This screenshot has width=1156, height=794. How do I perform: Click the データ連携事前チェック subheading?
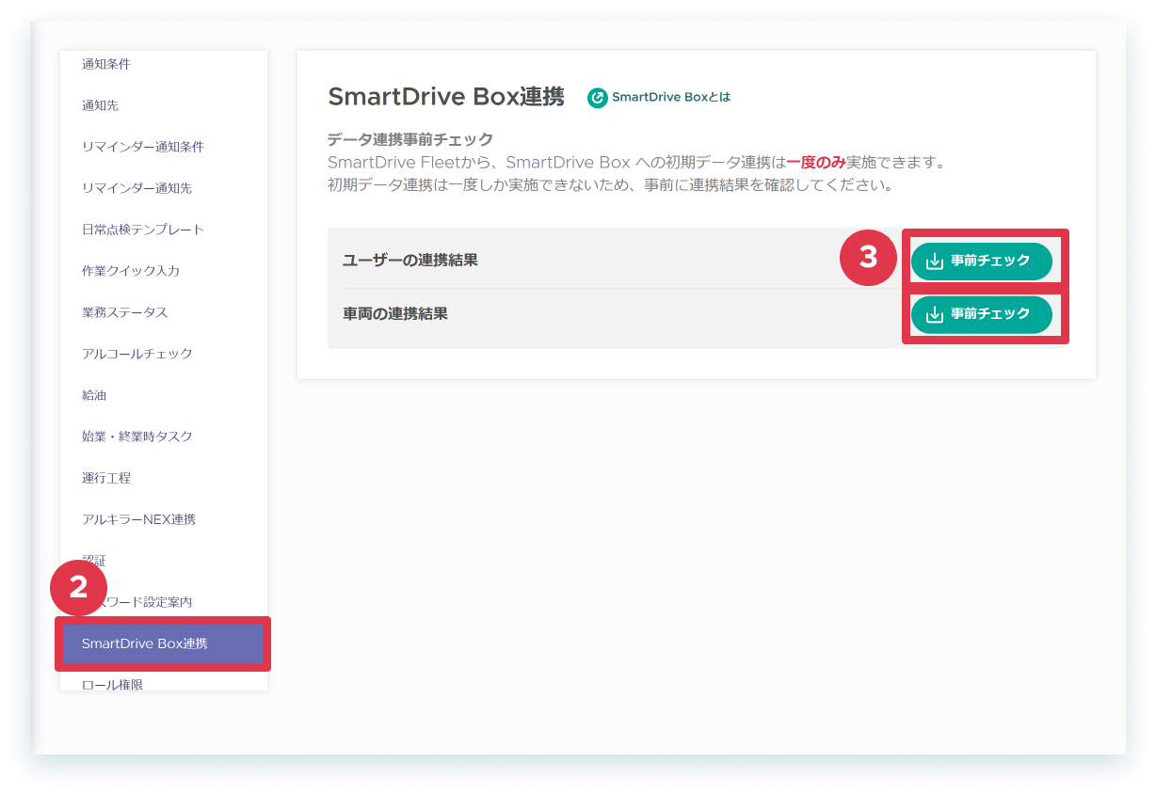409,139
